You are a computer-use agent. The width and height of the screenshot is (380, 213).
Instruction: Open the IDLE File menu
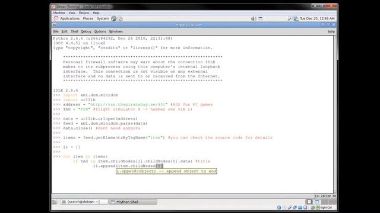[x=56, y=31]
